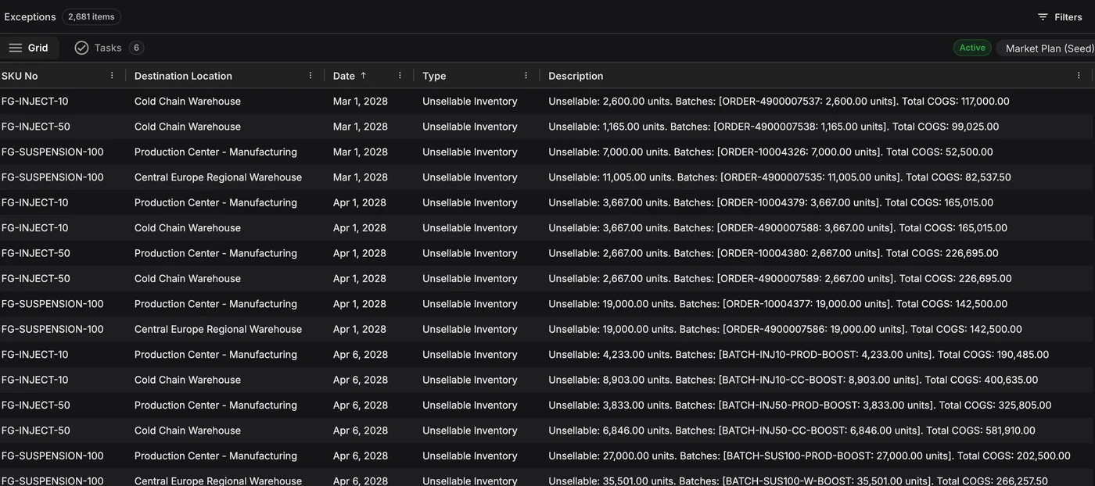This screenshot has height=486, width=1095.
Task: Select the row with batch ORDER-4900007589
Action: pyautogui.click(x=547, y=278)
